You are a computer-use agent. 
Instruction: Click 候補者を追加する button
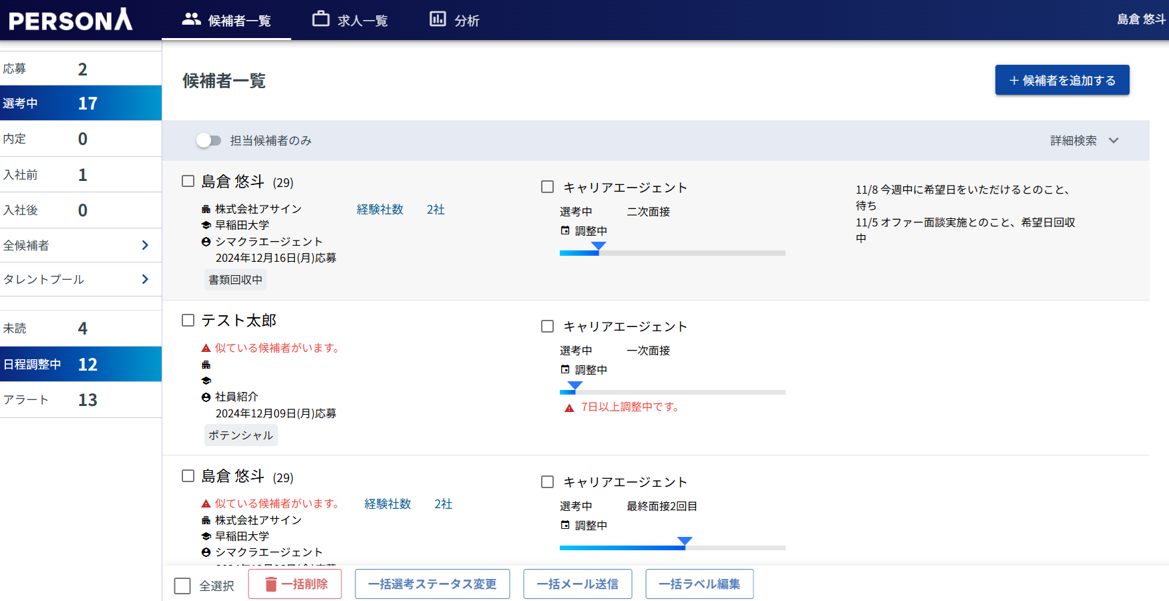coord(1062,80)
